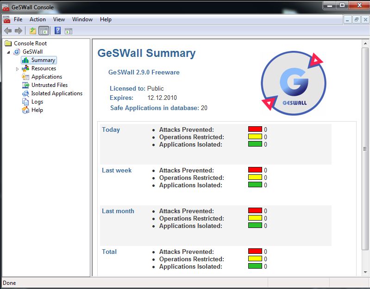
Task: Click the Up one level folder icon
Action: tap(32, 31)
